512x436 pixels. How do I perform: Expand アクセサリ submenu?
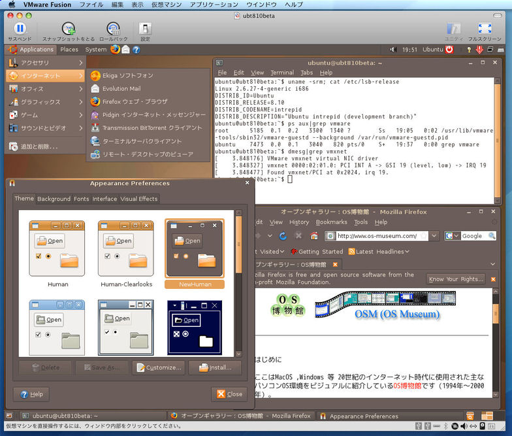point(45,63)
